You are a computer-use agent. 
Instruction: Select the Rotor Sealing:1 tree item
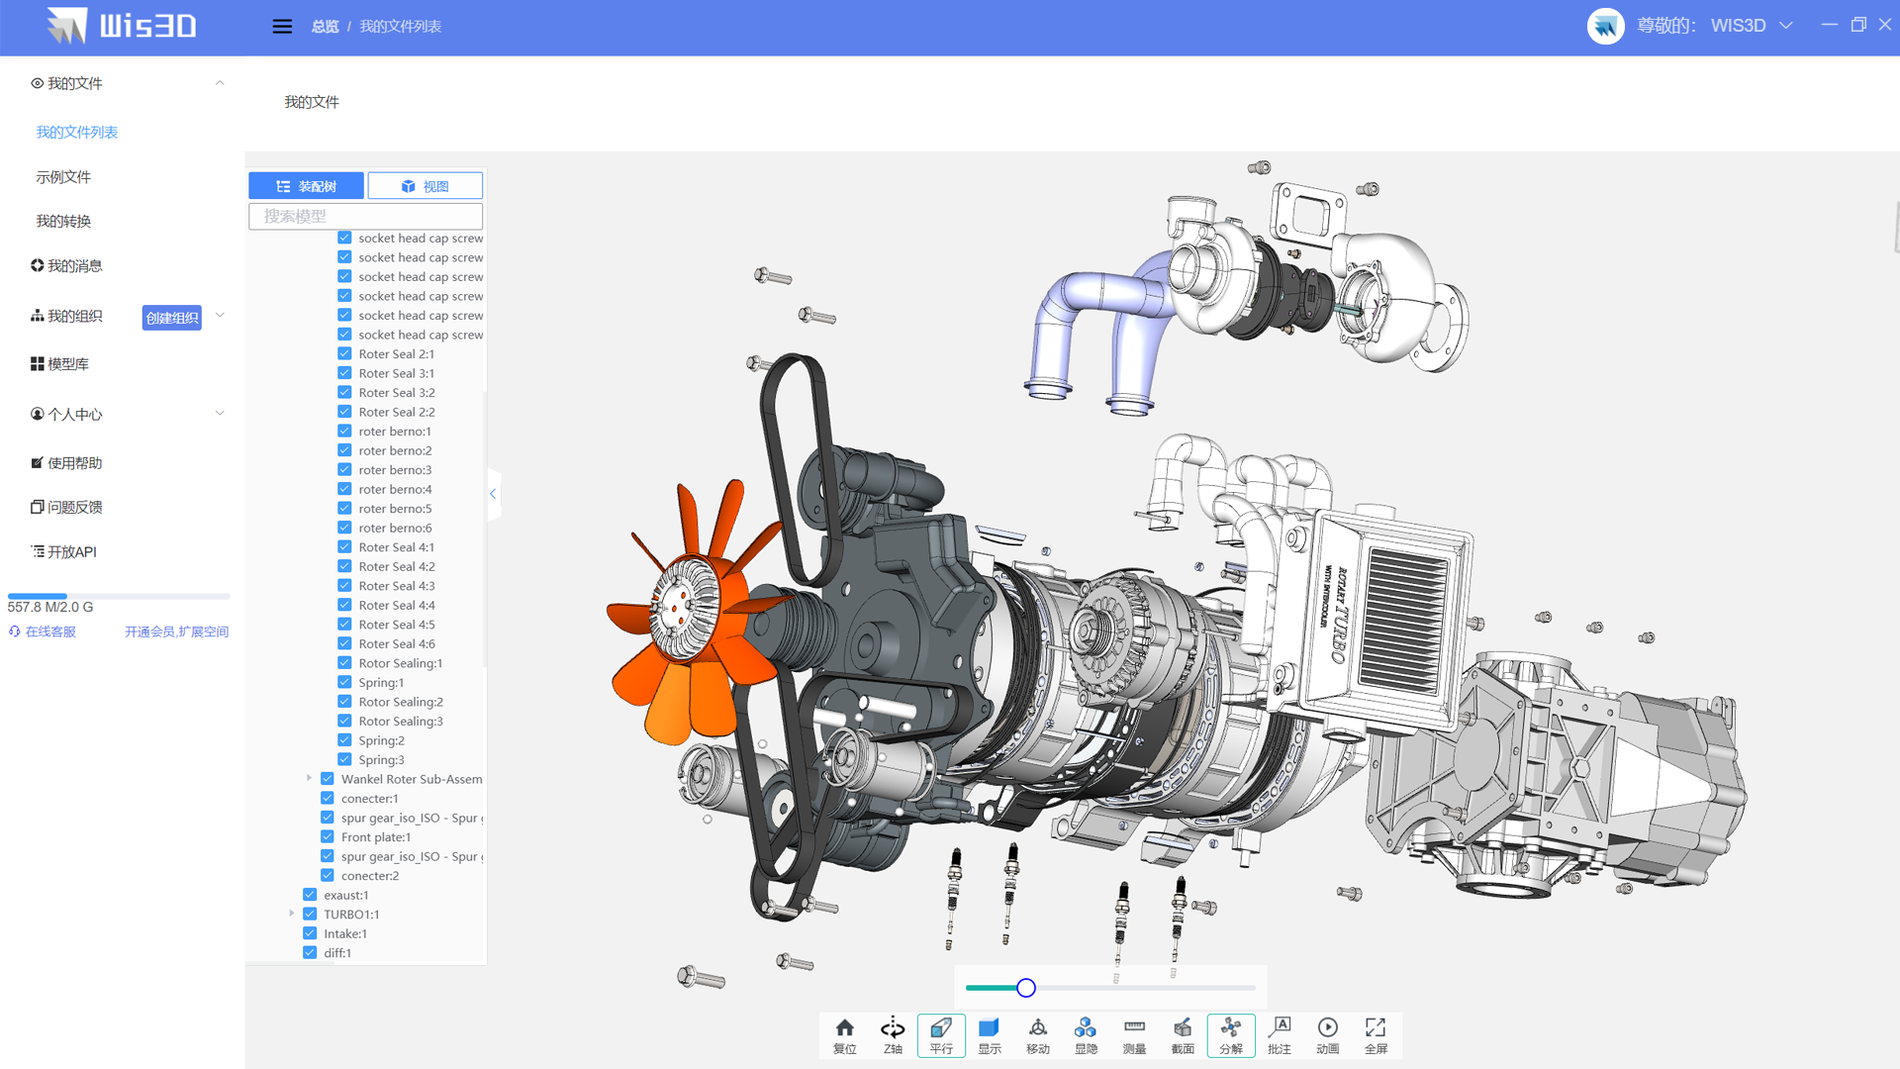[400, 663]
